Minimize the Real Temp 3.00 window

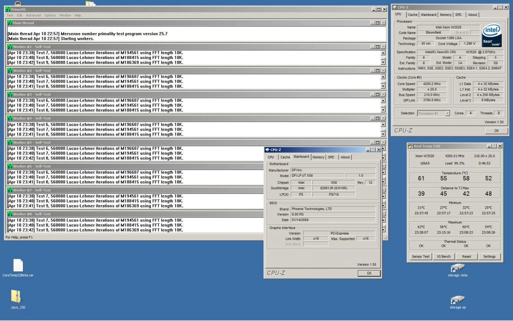pos(489,146)
